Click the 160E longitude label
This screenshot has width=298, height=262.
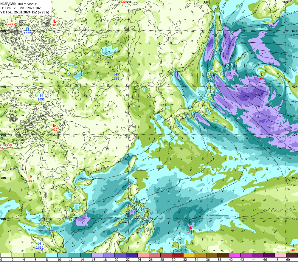tap(286, 2)
